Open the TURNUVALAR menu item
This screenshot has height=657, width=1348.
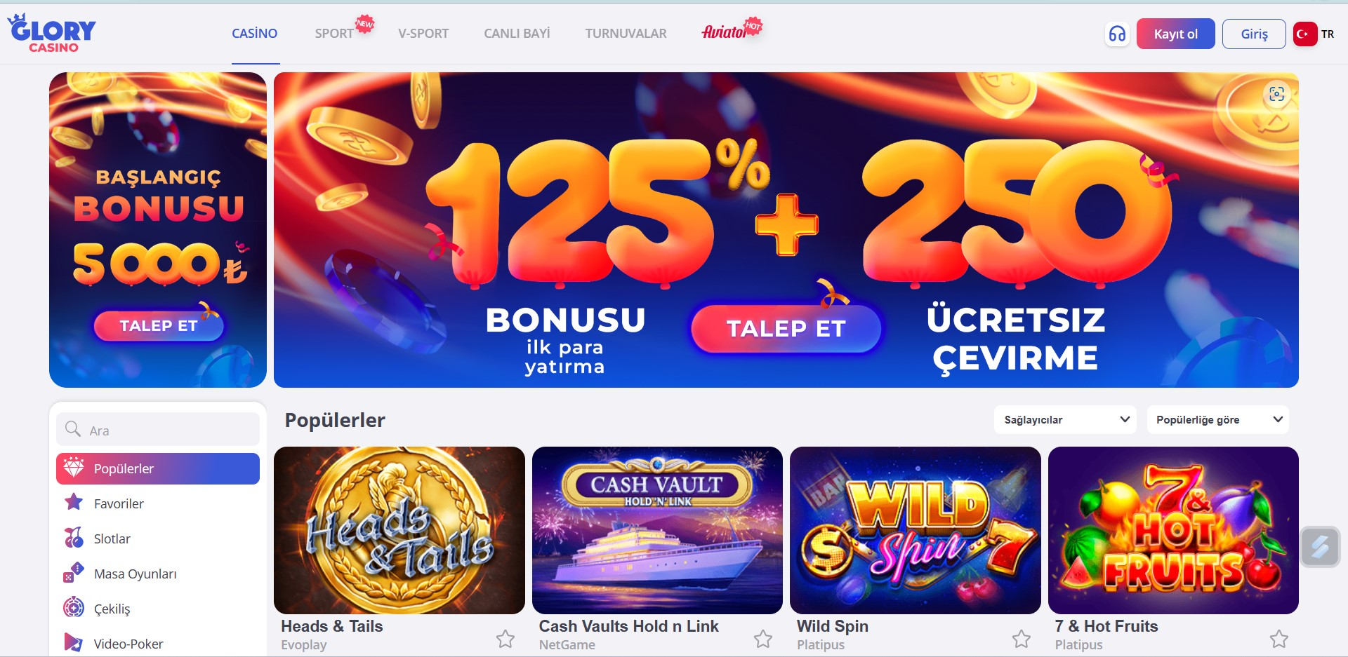tap(626, 34)
